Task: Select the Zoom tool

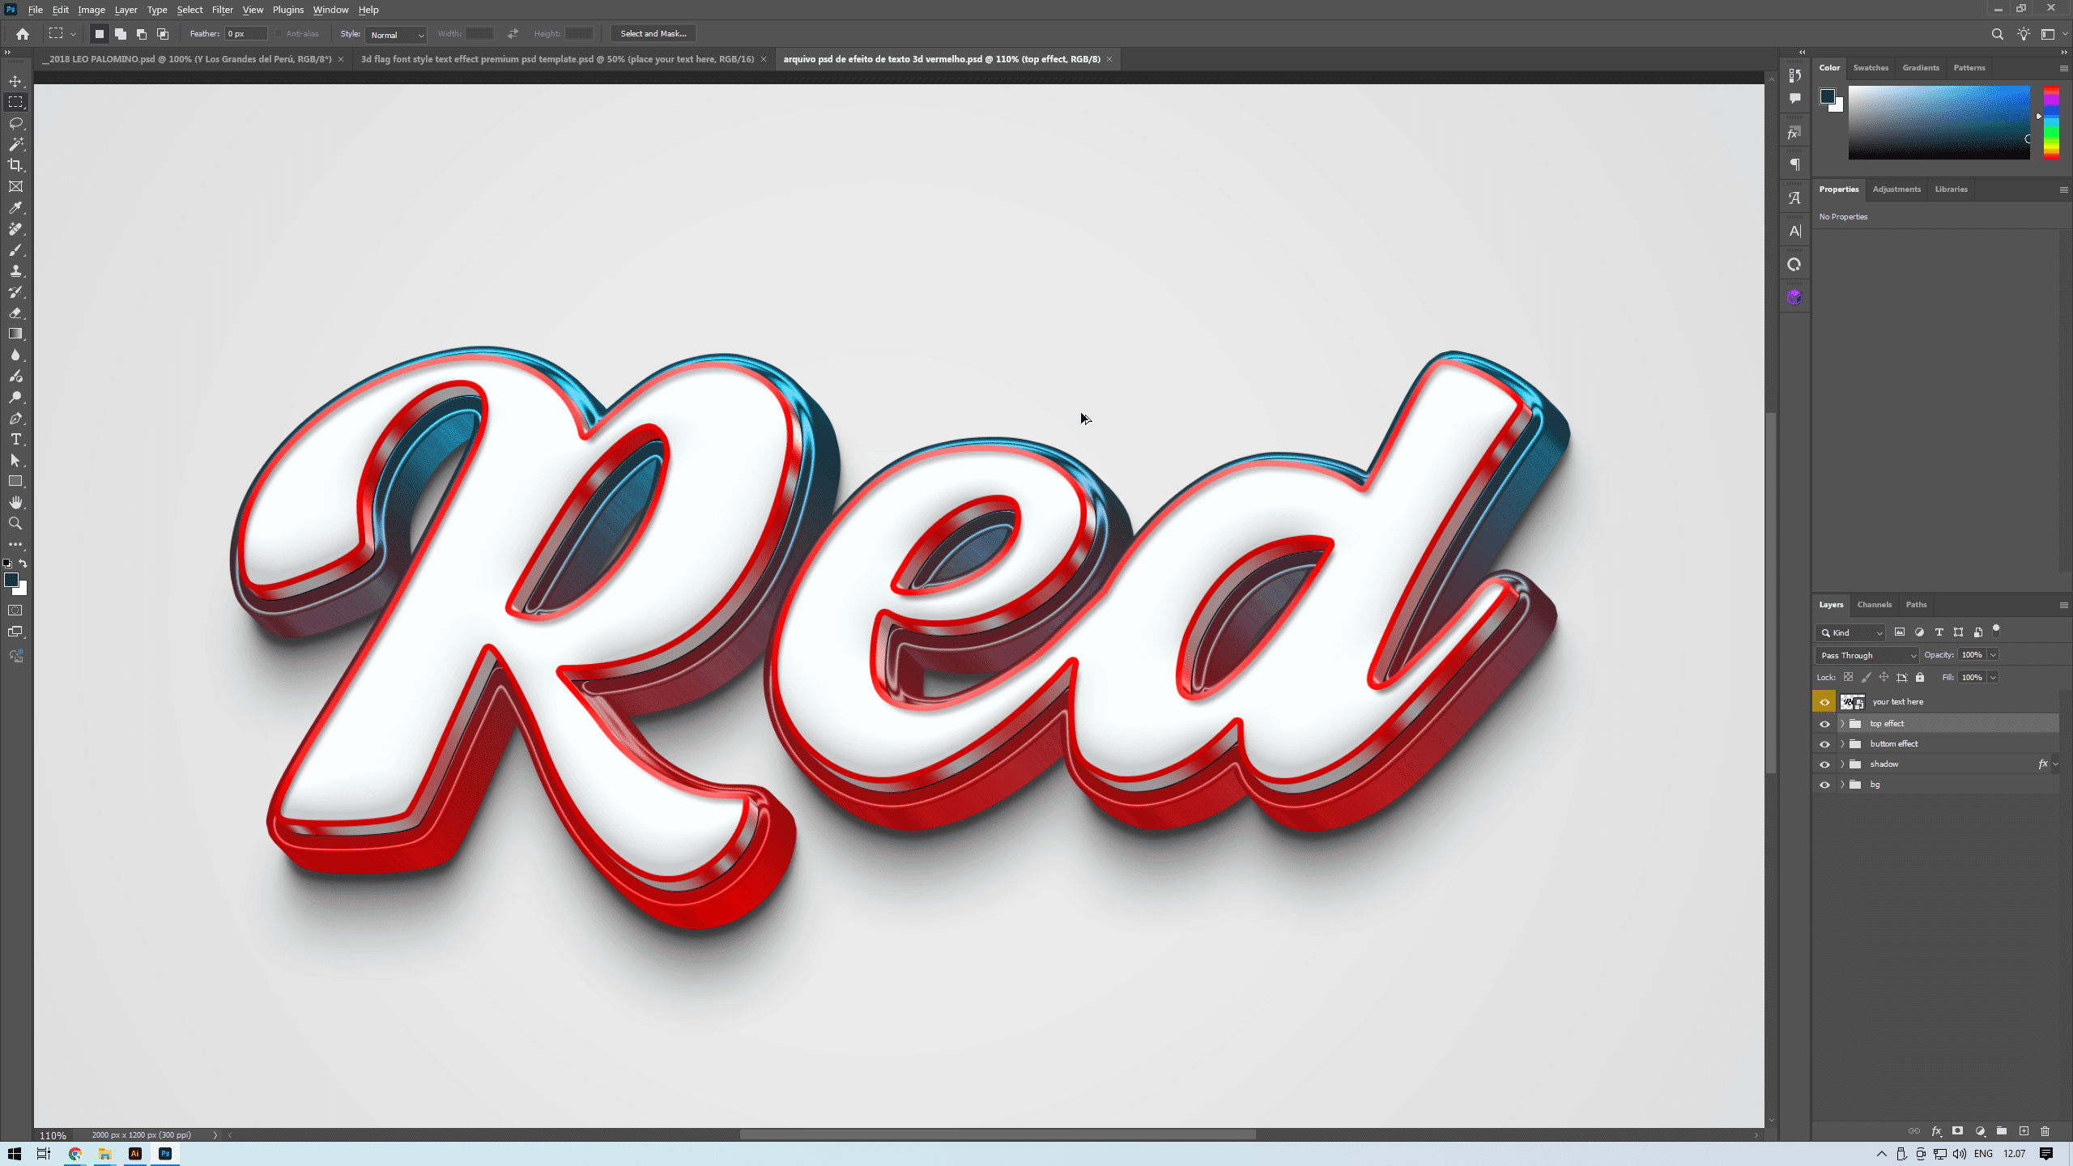Action: (x=15, y=523)
